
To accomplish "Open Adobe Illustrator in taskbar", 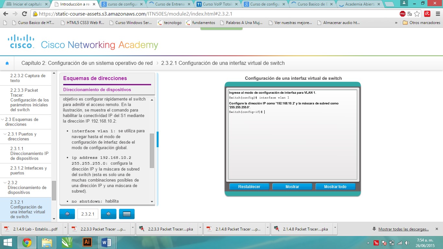I will (87, 242).
